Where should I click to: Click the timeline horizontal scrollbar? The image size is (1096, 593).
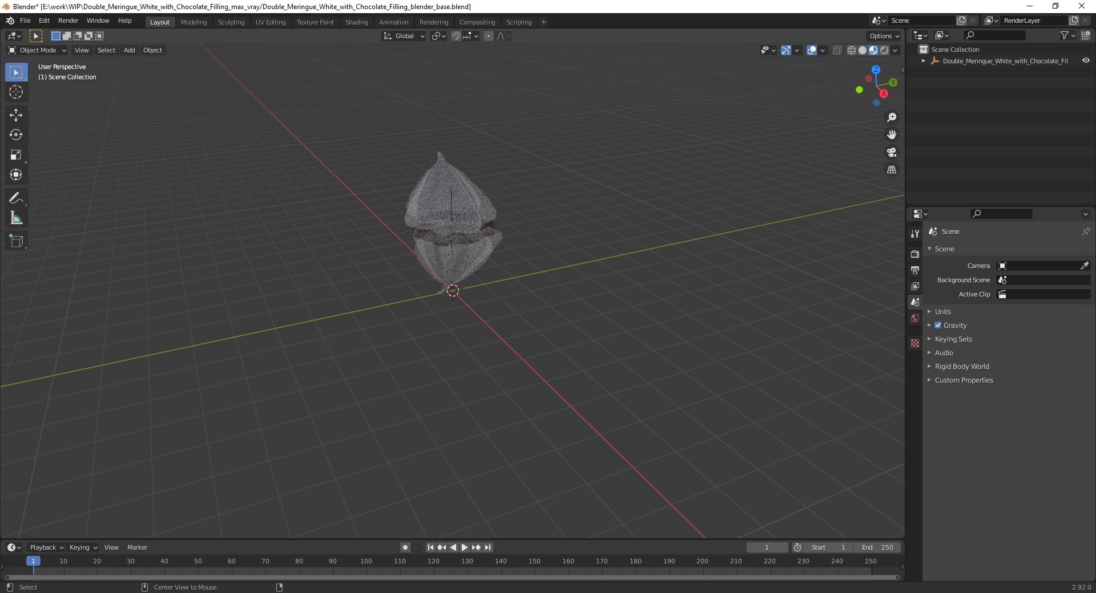(452, 577)
